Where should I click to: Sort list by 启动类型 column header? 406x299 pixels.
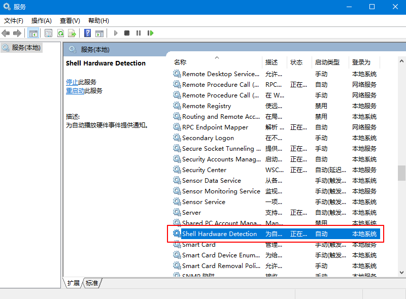tap(327, 62)
